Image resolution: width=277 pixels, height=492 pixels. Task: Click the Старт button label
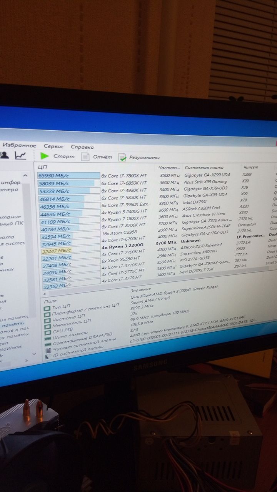[64, 156]
